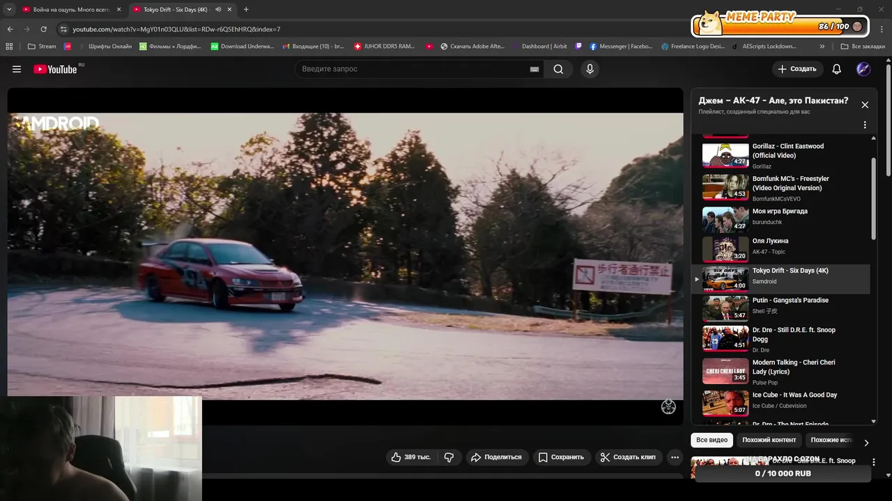The image size is (892, 501).
Task: Open the Входящие (10) Gmail bookmark
Action: point(314,47)
